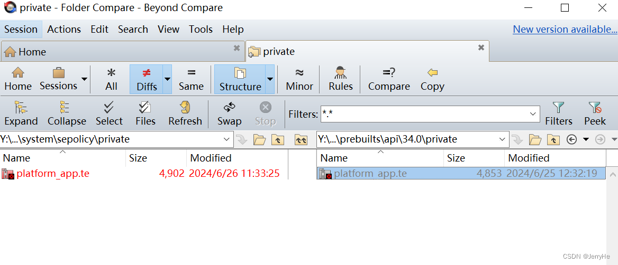This screenshot has height=265, width=618.
Task: Click left file size 4,902
Action: click(172, 173)
